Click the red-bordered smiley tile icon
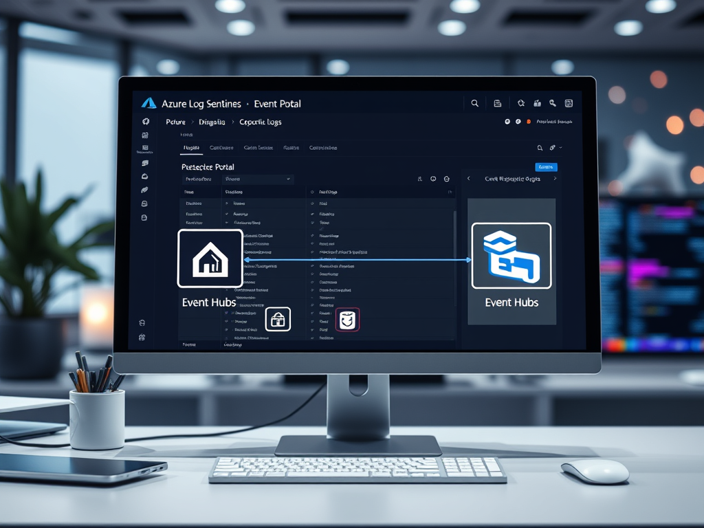 click(x=347, y=320)
